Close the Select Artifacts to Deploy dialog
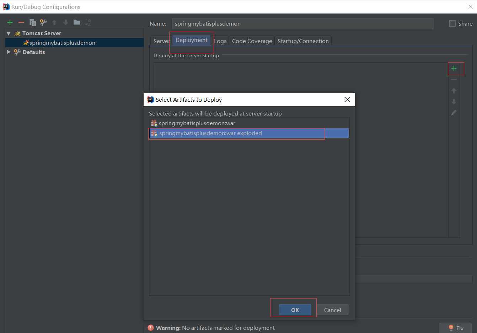This screenshot has width=477, height=333. [348, 100]
